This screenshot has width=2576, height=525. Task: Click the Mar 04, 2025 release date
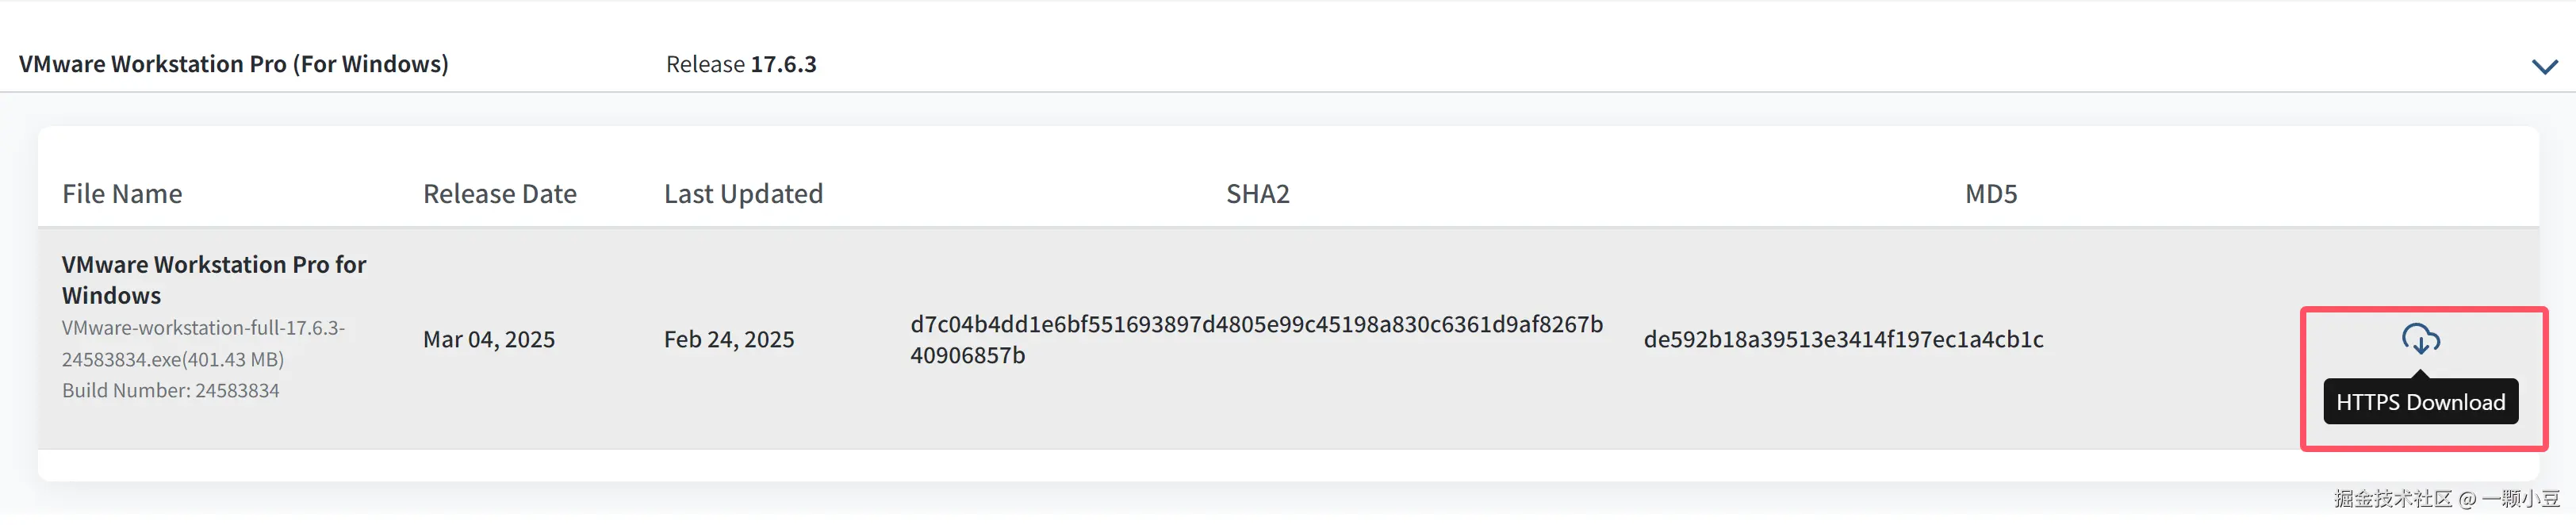coord(489,340)
